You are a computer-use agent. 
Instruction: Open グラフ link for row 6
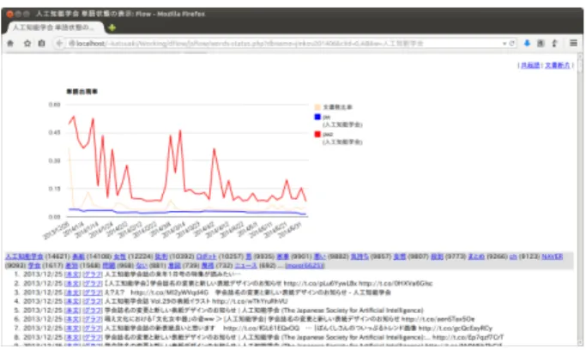coord(93,319)
